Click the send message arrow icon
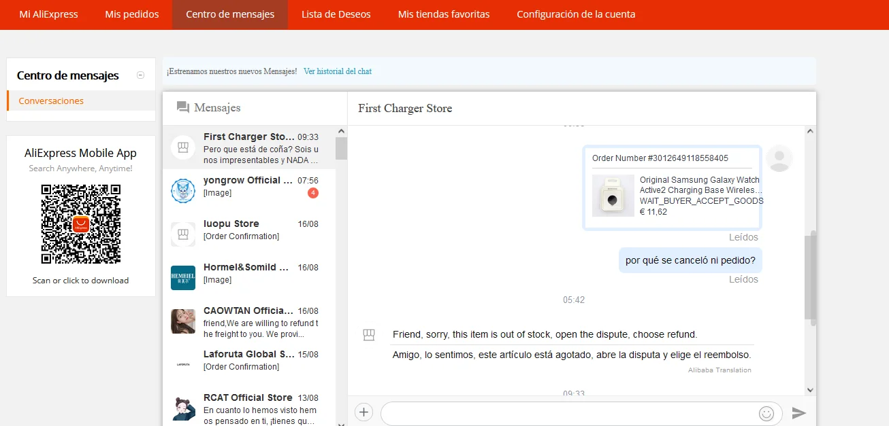Screen dimensions: 889x426 (x=799, y=413)
